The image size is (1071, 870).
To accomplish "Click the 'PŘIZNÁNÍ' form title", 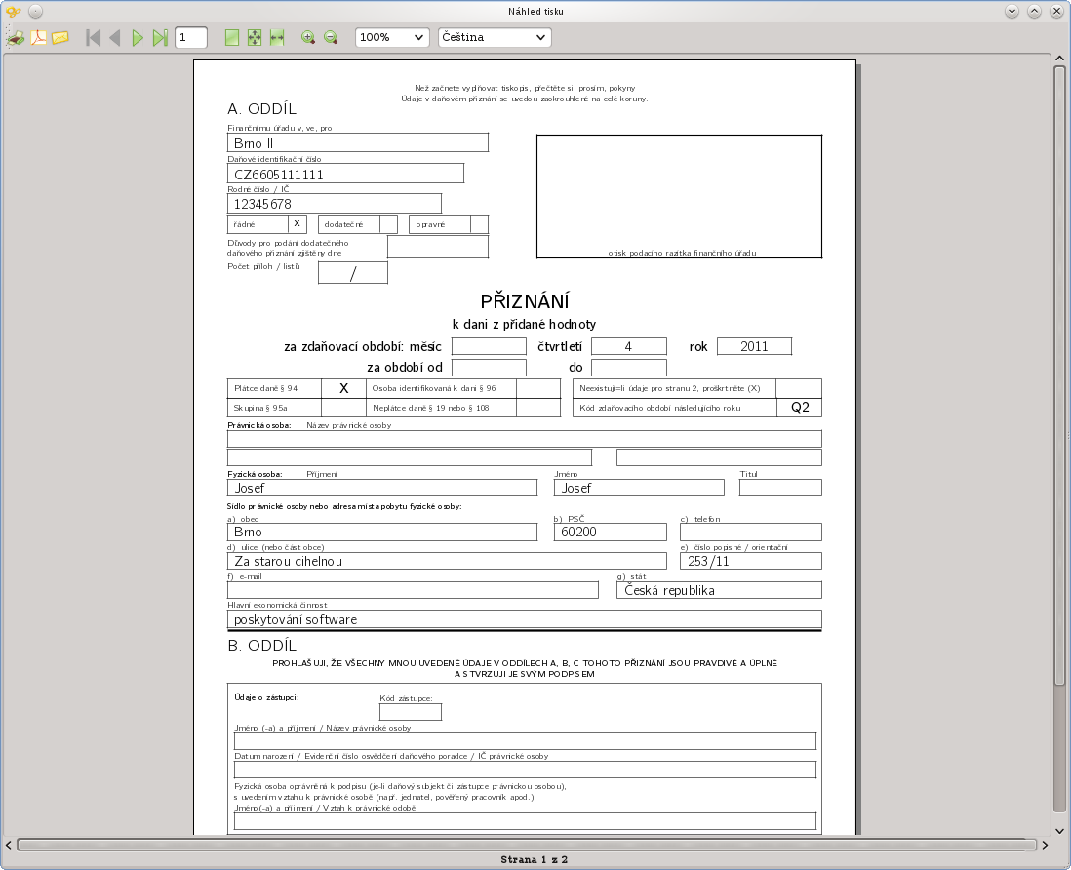I will pyautogui.click(x=525, y=301).
